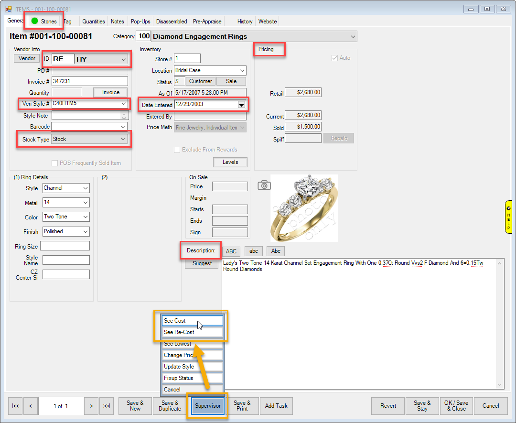This screenshot has height=423, width=516.
Task: Go to previous record arrow
Action: [x=31, y=406]
